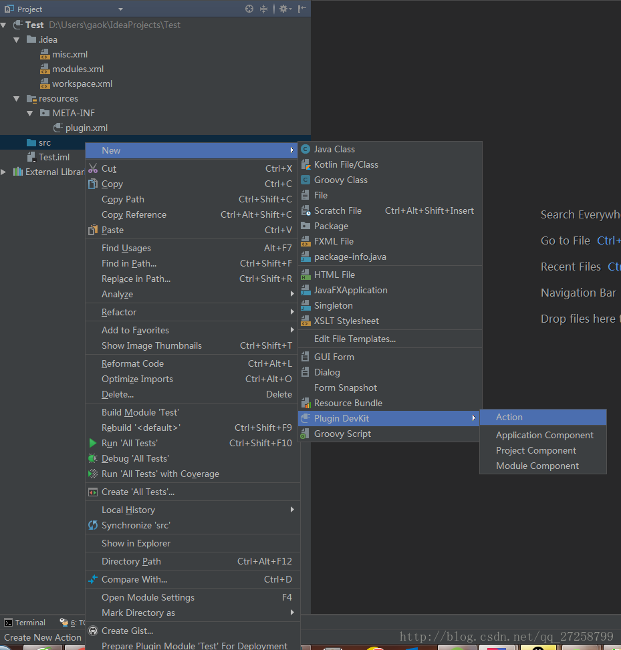The height and width of the screenshot is (650, 621).
Task: Open the Terminal tool window tab
Action: (25, 623)
